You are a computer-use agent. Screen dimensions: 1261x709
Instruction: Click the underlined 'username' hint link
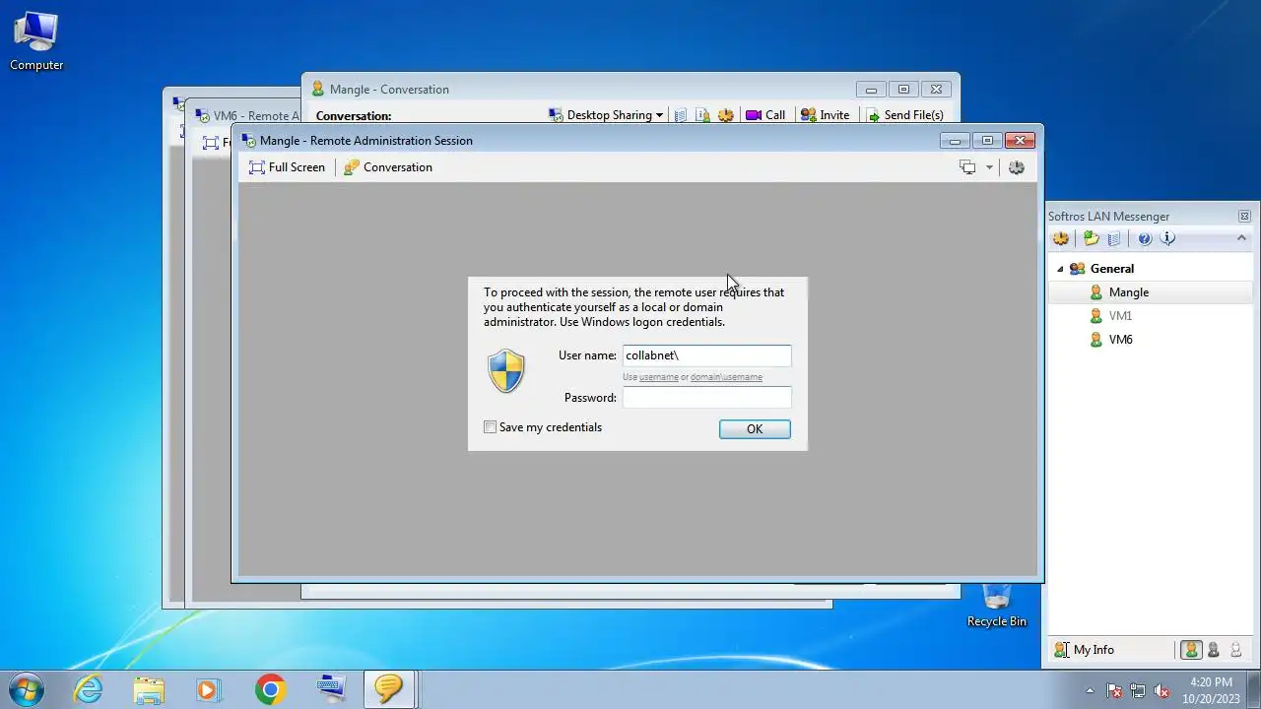click(x=659, y=377)
